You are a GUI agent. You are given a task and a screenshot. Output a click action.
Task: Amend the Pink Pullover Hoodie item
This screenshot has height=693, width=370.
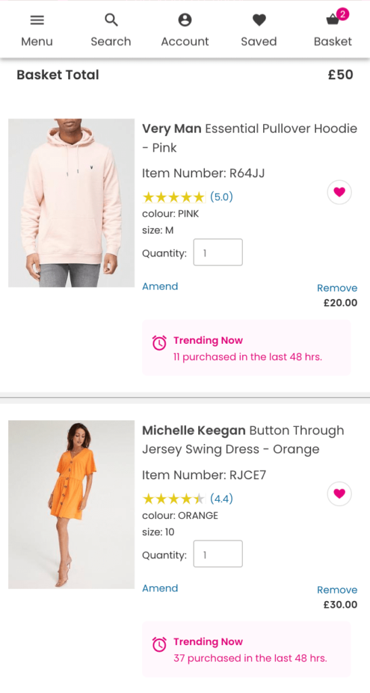pos(160,286)
